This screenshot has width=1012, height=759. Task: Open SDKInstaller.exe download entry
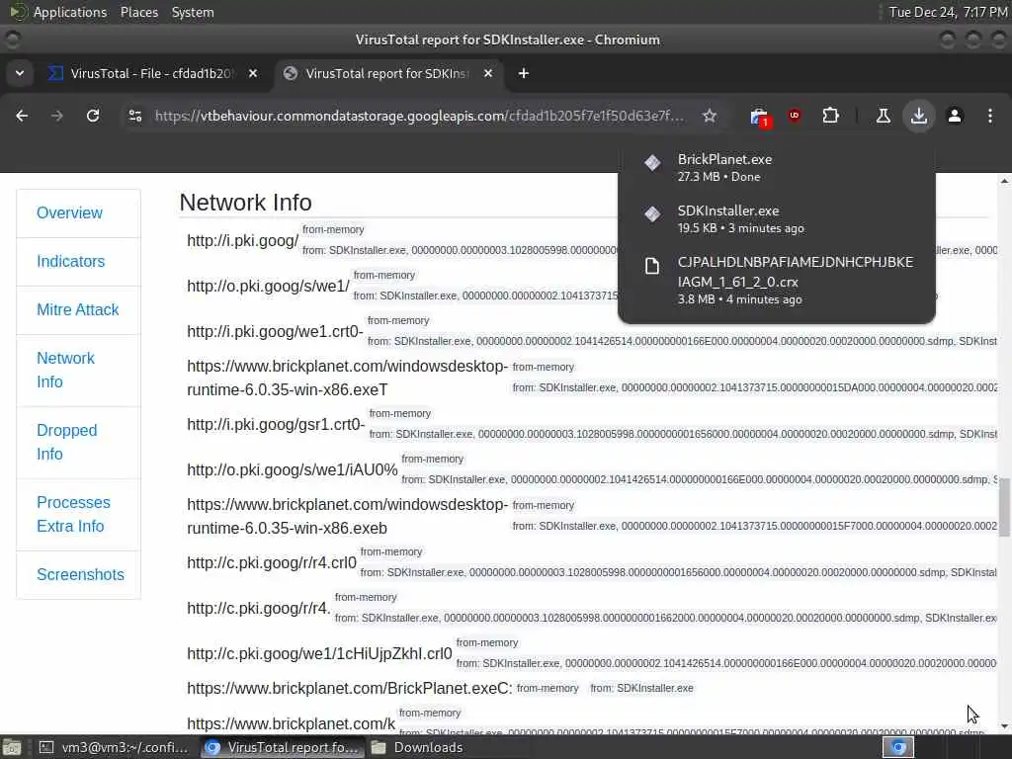click(x=777, y=218)
